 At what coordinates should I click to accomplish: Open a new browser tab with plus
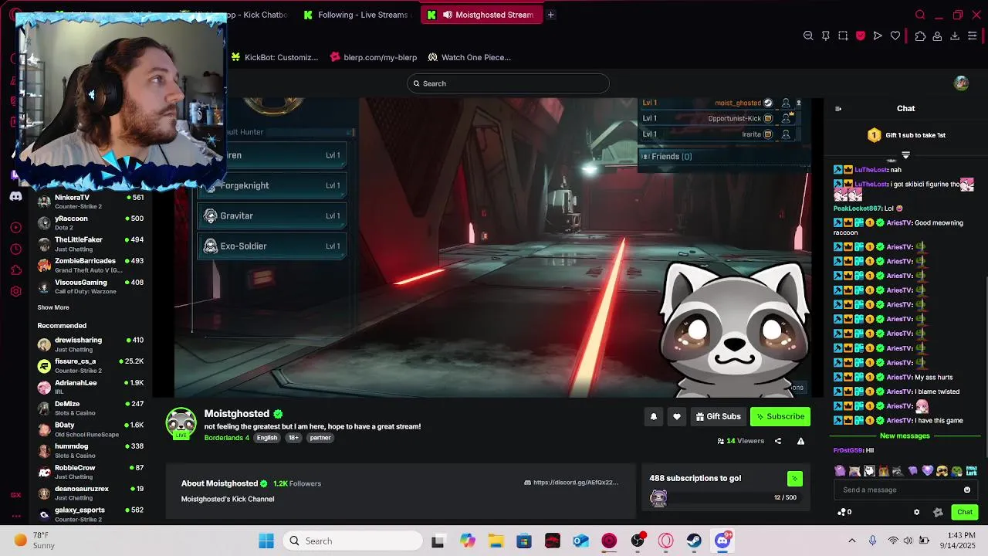pyautogui.click(x=550, y=15)
